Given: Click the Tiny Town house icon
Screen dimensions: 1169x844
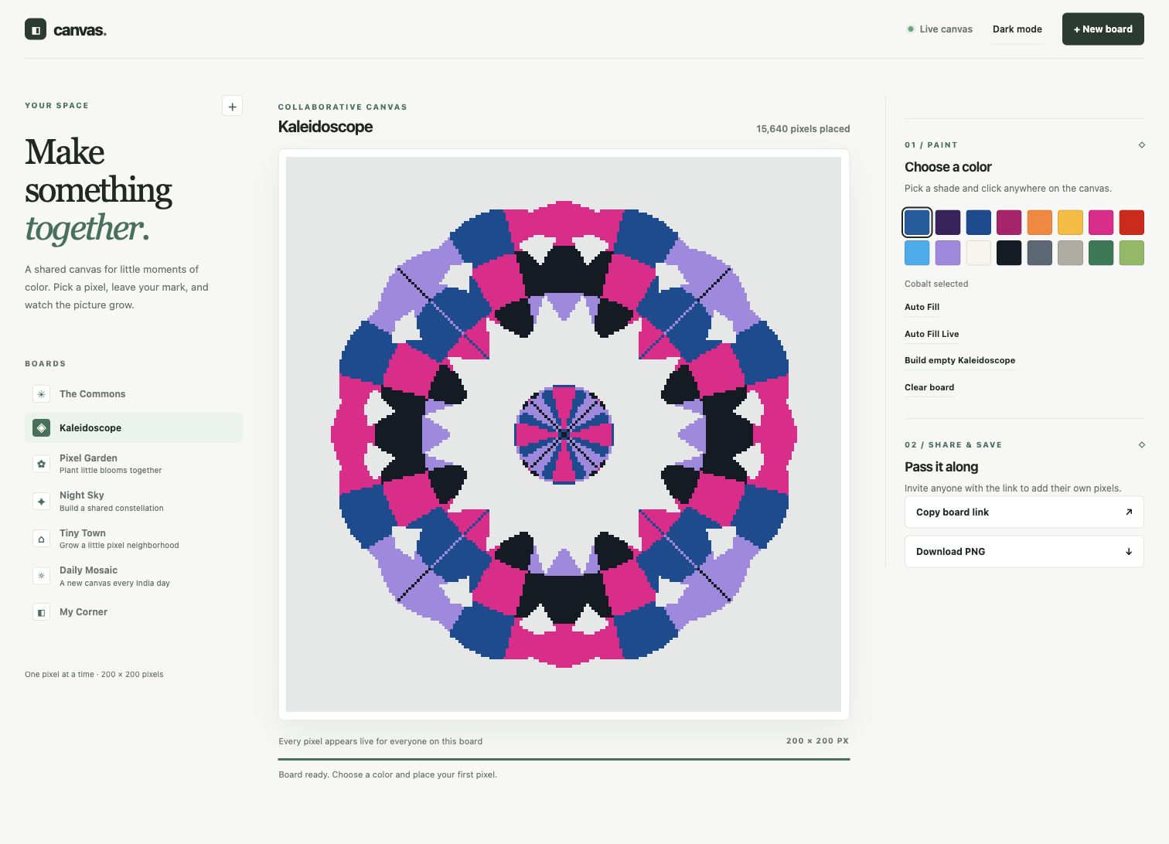Looking at the screenshot, I should [x=42, y=539].
